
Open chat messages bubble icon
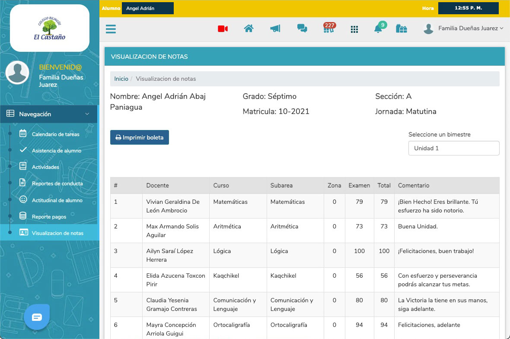pos(302,29)
